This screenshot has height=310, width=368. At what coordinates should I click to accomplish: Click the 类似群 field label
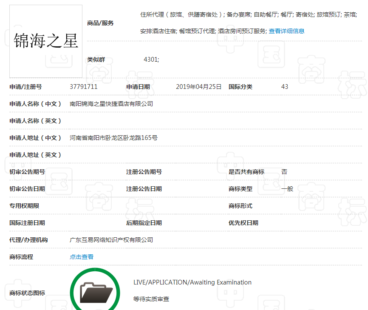point(96,60)
